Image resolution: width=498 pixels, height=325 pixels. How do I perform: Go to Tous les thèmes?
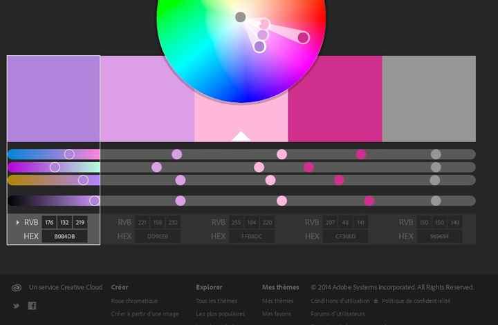[x=216, y=301]
